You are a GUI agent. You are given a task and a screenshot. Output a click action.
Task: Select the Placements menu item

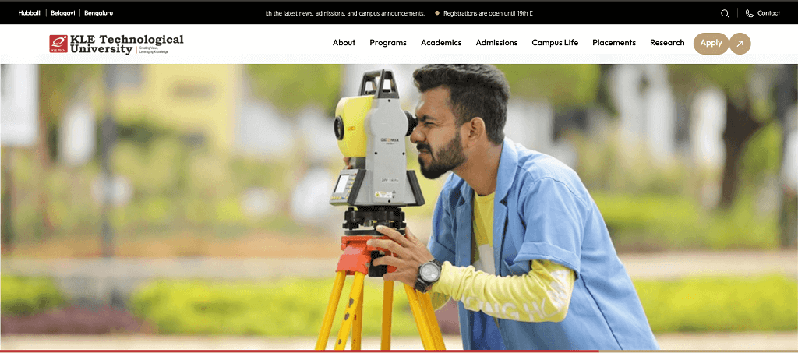click(614, 43)
